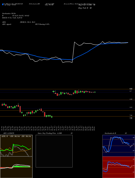Open the ADX indicator chart panel
The image size is (135, 178).
click(16, 146)
